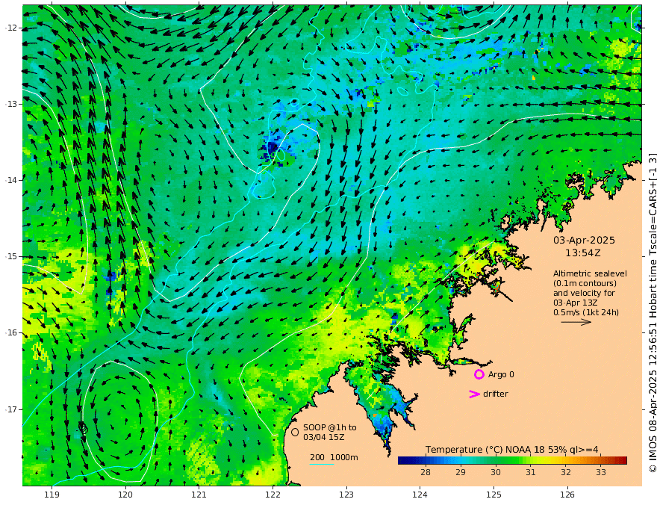Click the SOOP legend circle symbol

(295, 432)
